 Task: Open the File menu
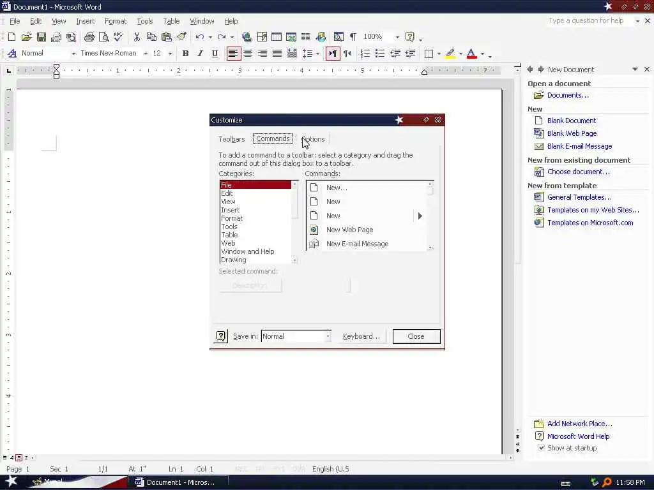click(x=15, y=21)
